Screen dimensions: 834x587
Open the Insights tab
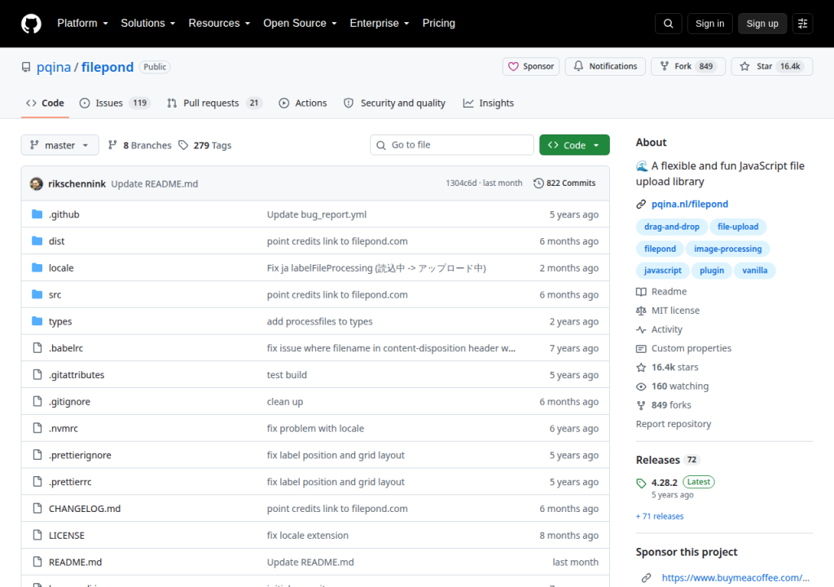click(x=489, y=103)
